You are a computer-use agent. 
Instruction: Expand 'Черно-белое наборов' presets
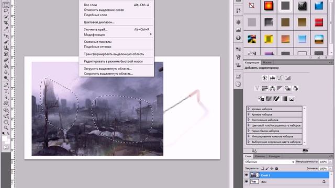tap(249, 131)
